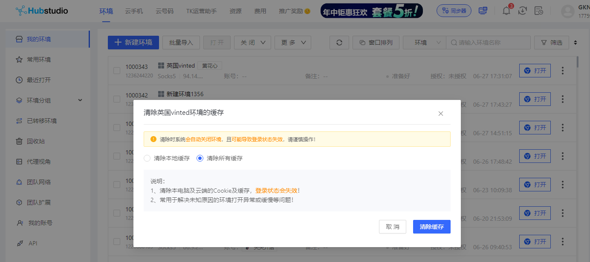Open more options for row 1000343
This screenshot has height=262, width=590.
point(563,71)
